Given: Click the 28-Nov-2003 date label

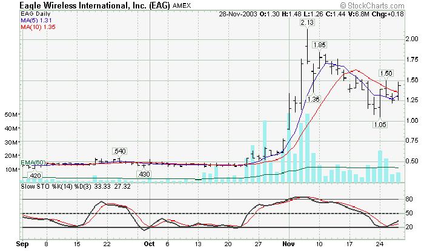Looking at the screenshot, I should click(237, 14).
